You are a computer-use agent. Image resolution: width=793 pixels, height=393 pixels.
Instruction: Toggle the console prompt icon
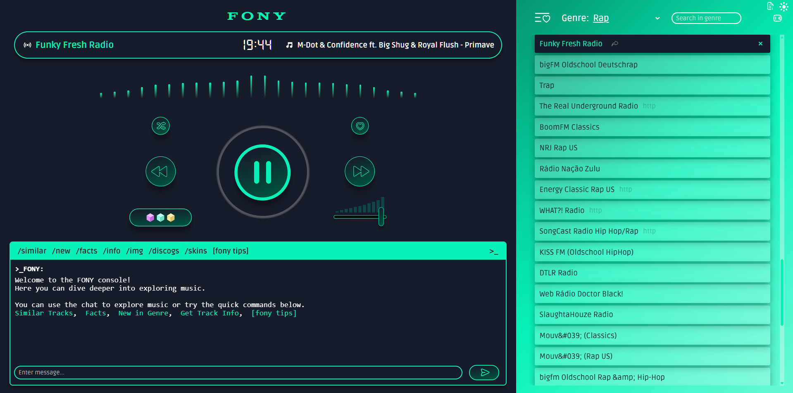[x=493, y=251]
